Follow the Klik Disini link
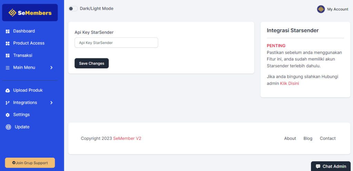Screen dimensions: 353x171 [x=289, y=83]
